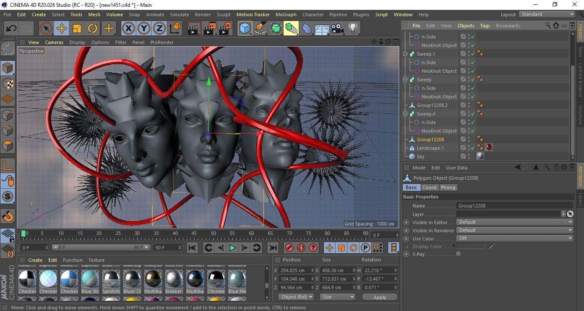584x311 pixels.
Task: Toggle the Visible in Editor animation radio dot
Action: (406, 222)
